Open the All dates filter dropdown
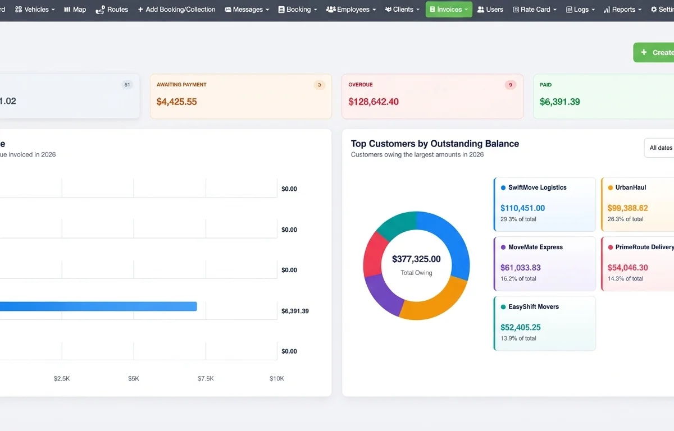The width and height of the screenshot is (674, 431). click(x=659, y=148)
